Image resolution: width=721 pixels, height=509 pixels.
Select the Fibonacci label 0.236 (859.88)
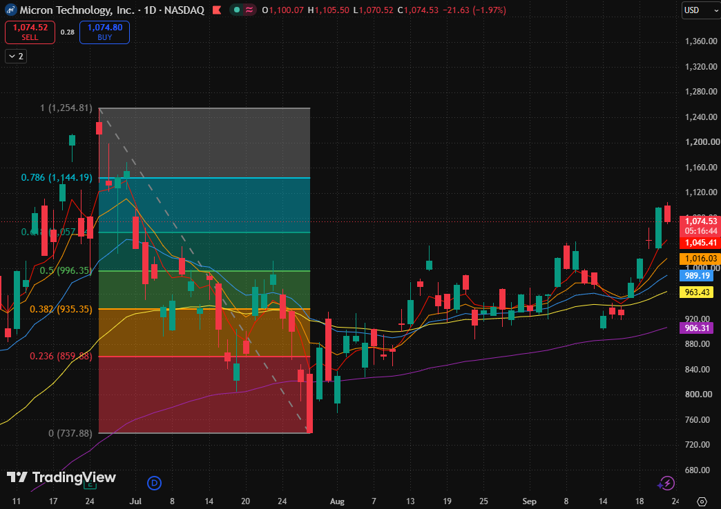[x=61, y=356]
